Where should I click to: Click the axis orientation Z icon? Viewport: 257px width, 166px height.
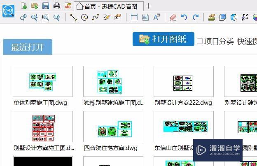click(x=245, y=17)
